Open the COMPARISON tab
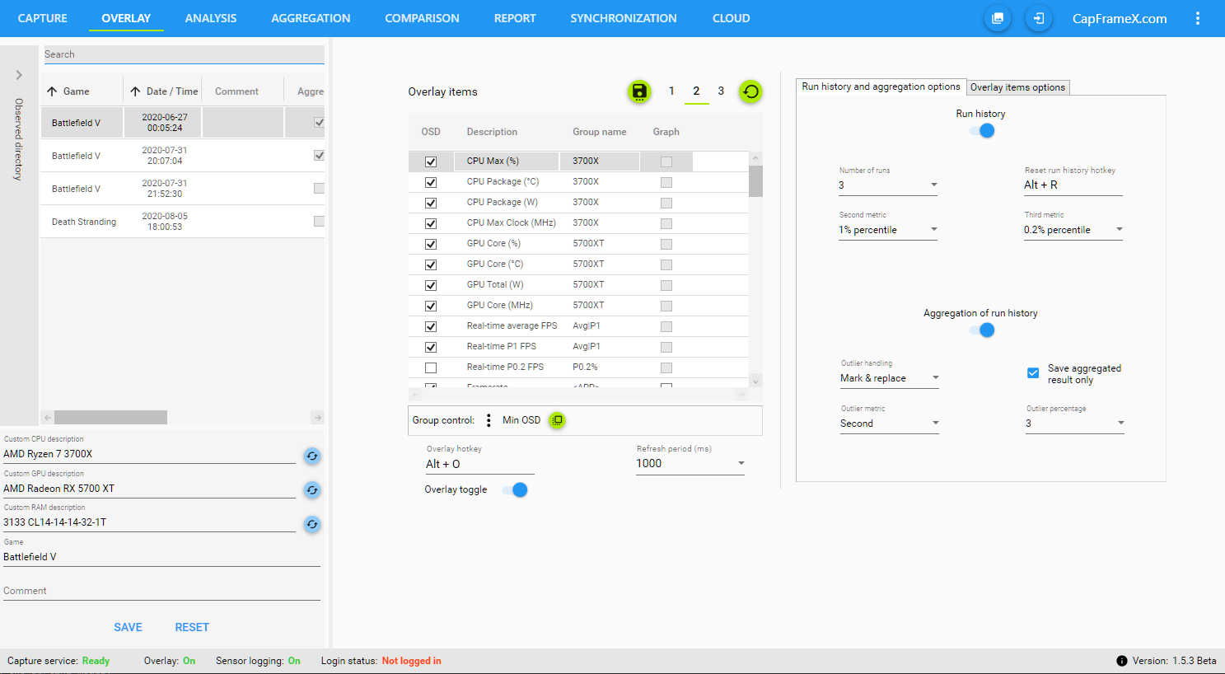 tap(422, 18)
